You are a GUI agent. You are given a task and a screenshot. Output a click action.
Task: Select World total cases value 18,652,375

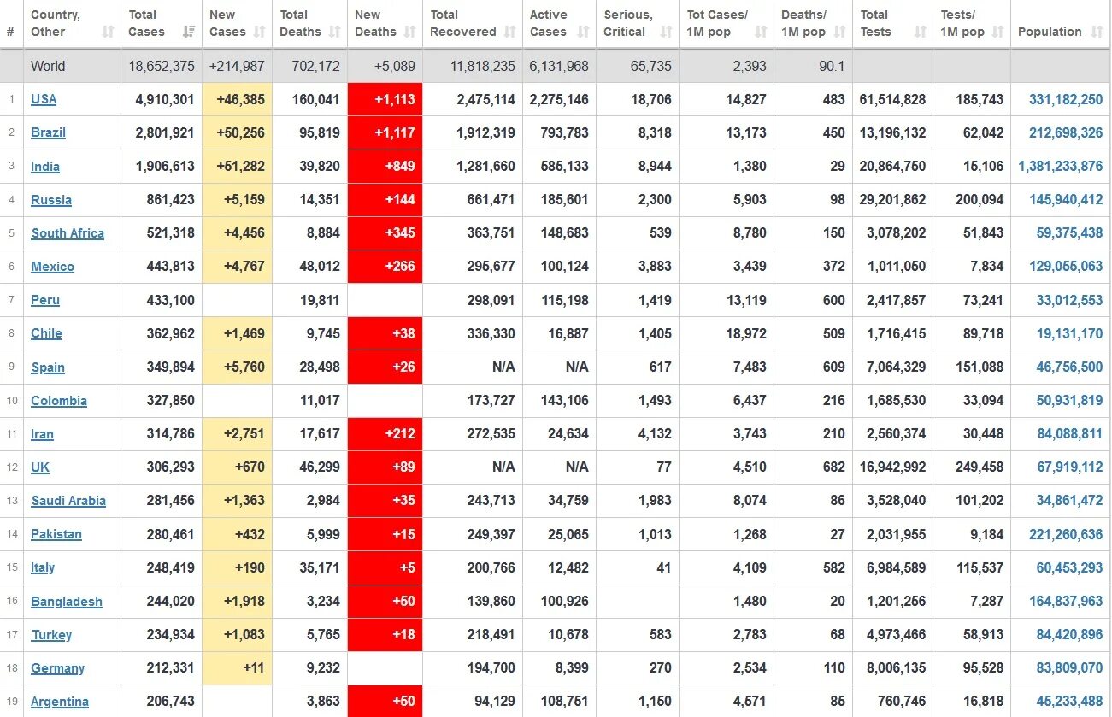162,66
